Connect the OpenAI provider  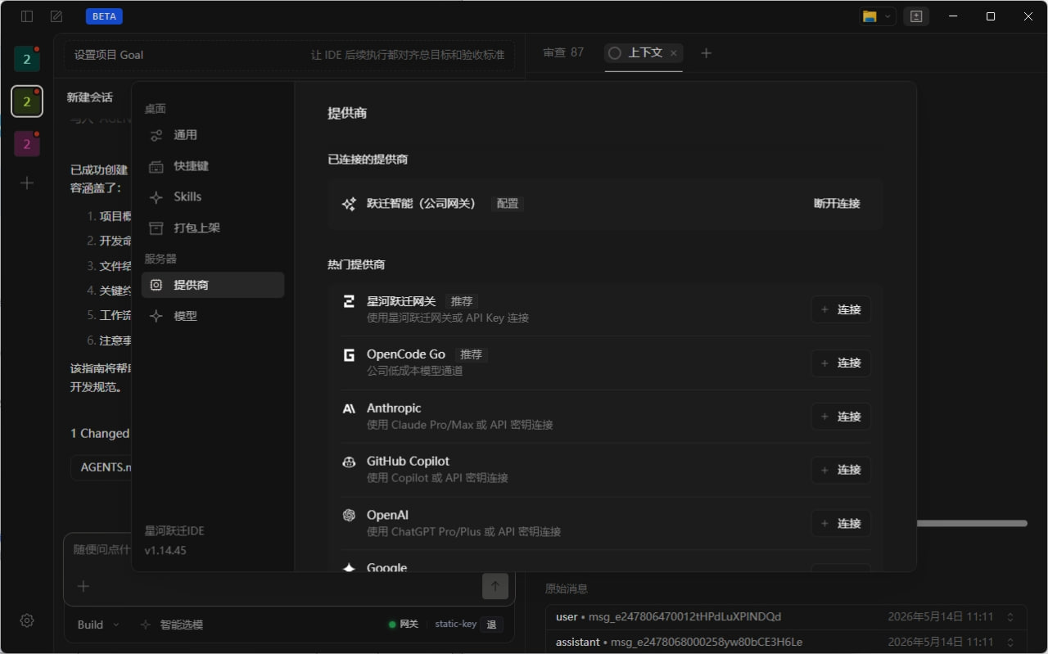coord(841,523)
